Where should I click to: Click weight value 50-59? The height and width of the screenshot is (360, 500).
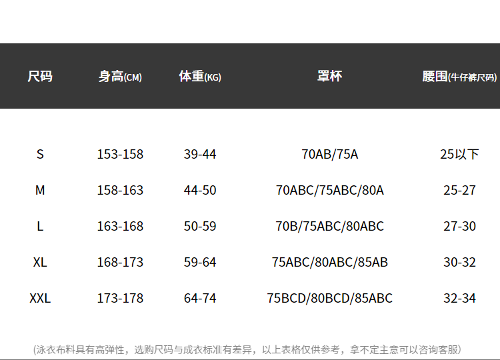(200, 227)
